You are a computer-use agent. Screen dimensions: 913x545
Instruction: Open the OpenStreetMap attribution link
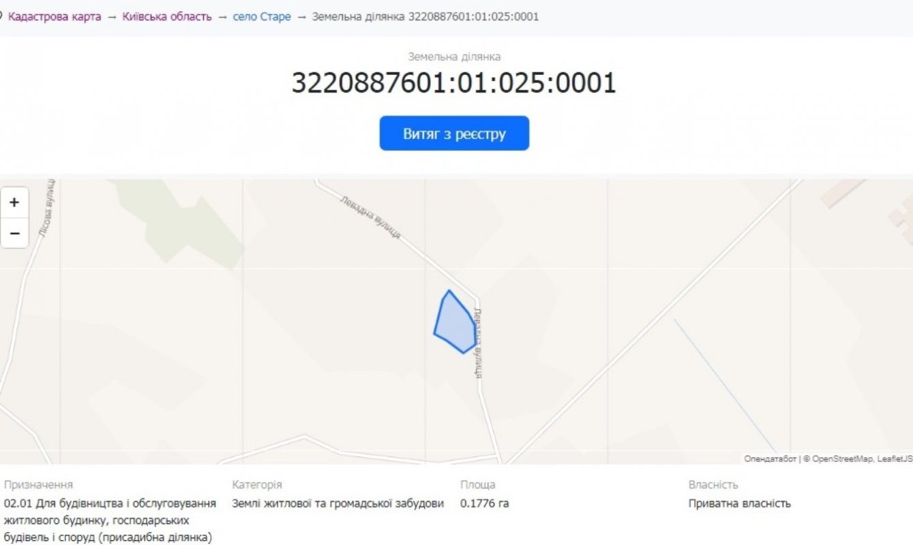[x=842, y=459]
